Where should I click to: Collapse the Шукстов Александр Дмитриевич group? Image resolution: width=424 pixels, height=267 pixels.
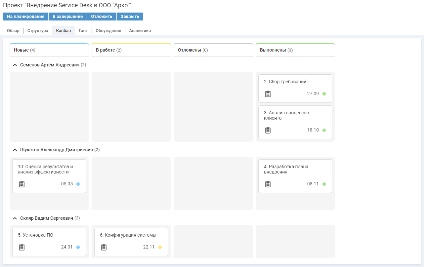coord(15,150)
